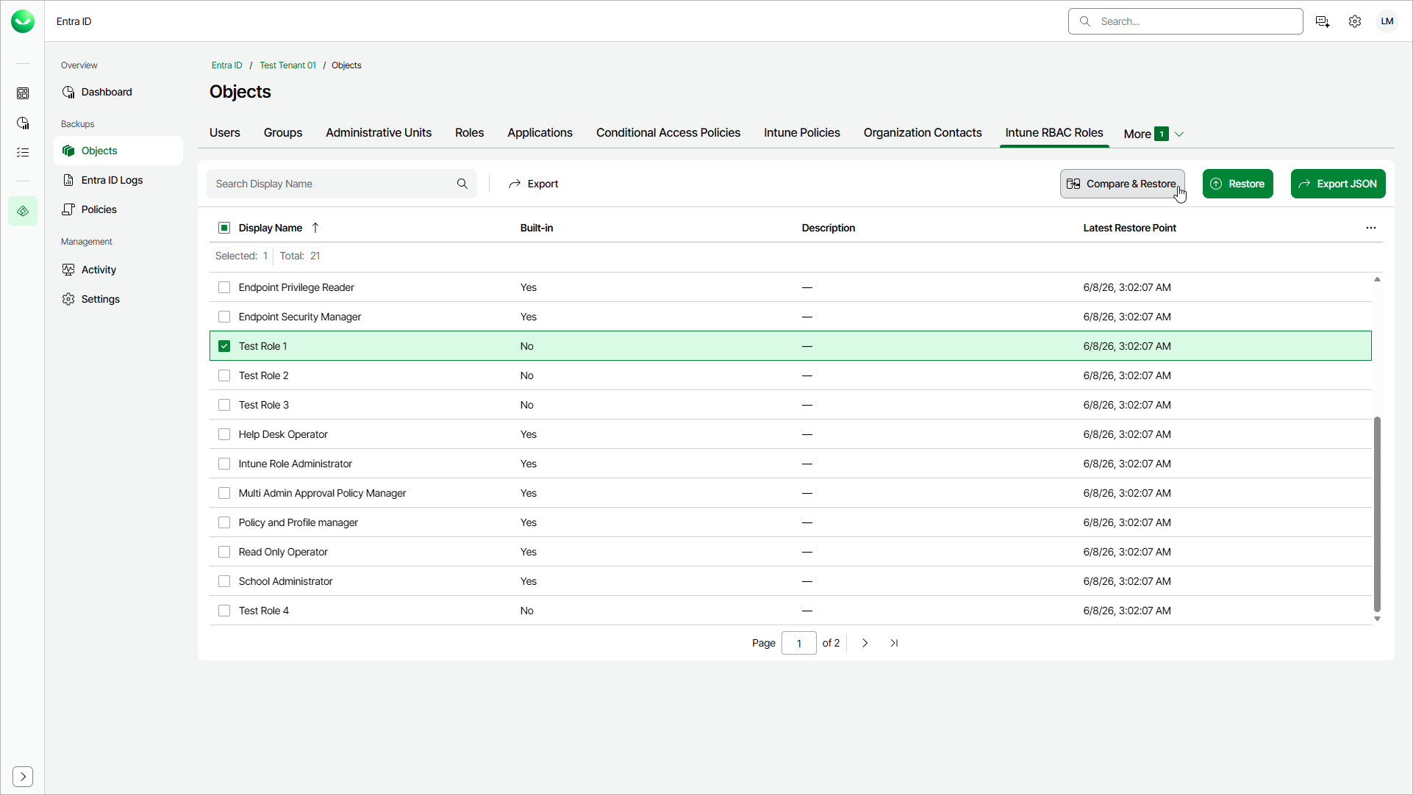Viewport: 1413px width, 795px height.
Task: Click the Latest Restore Point column header
Action: click(1129, 228)
